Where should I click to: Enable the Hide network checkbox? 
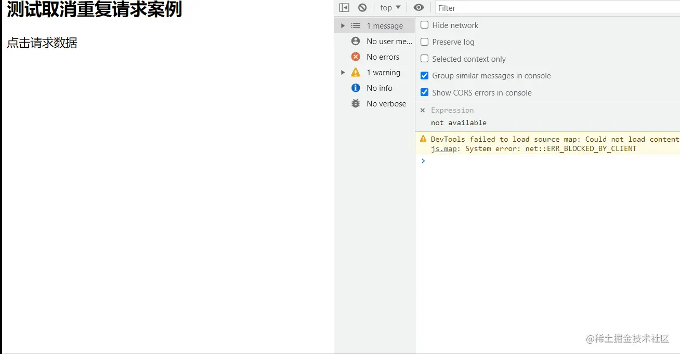(424, 25)
